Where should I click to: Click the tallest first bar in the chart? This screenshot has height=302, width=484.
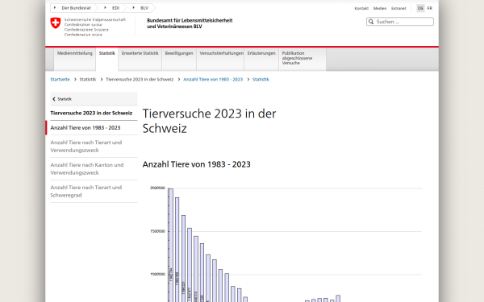click(x=171, y=245)
